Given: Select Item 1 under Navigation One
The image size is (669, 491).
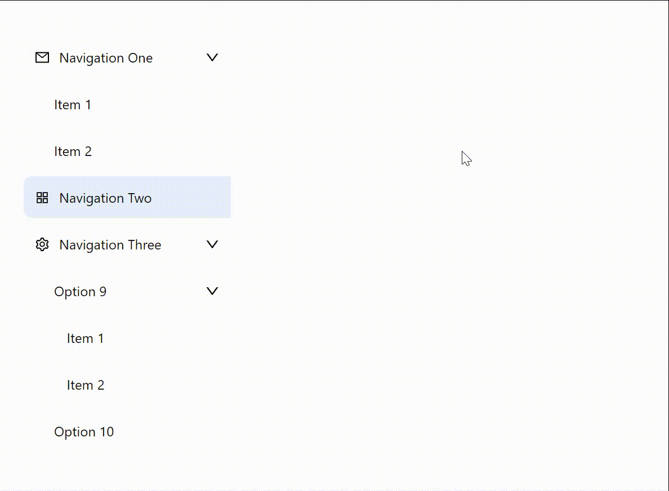Looking at the screenshot, I should click(73, 105).
